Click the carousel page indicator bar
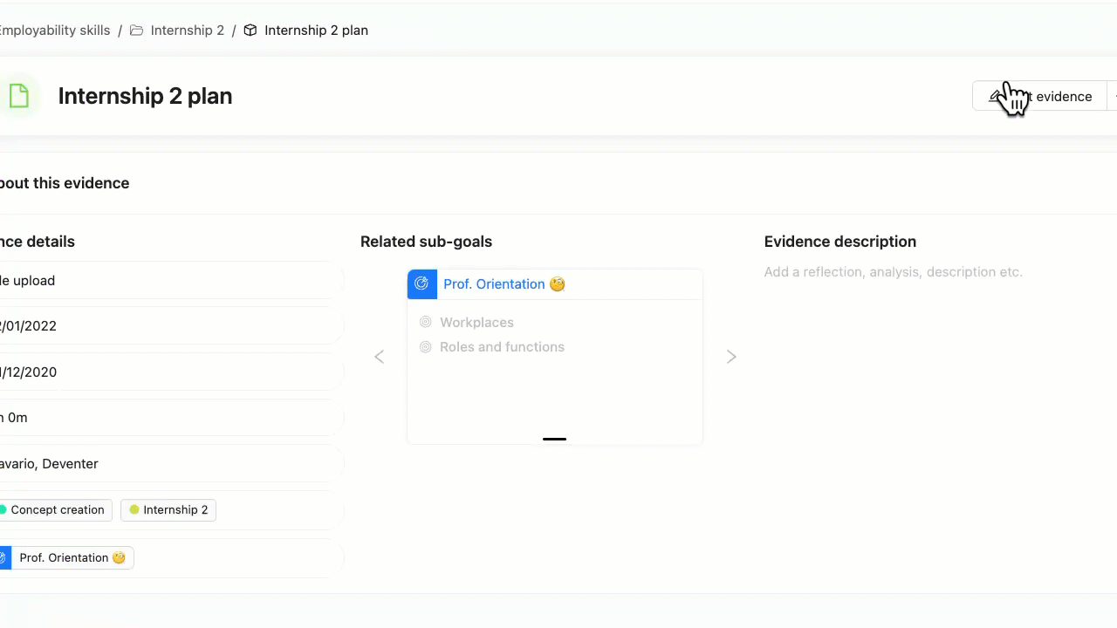 coord(554,439)
